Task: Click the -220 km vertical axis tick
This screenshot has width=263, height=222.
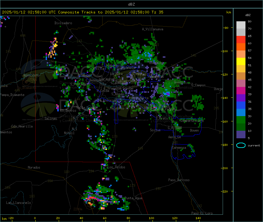Action: 224,191
